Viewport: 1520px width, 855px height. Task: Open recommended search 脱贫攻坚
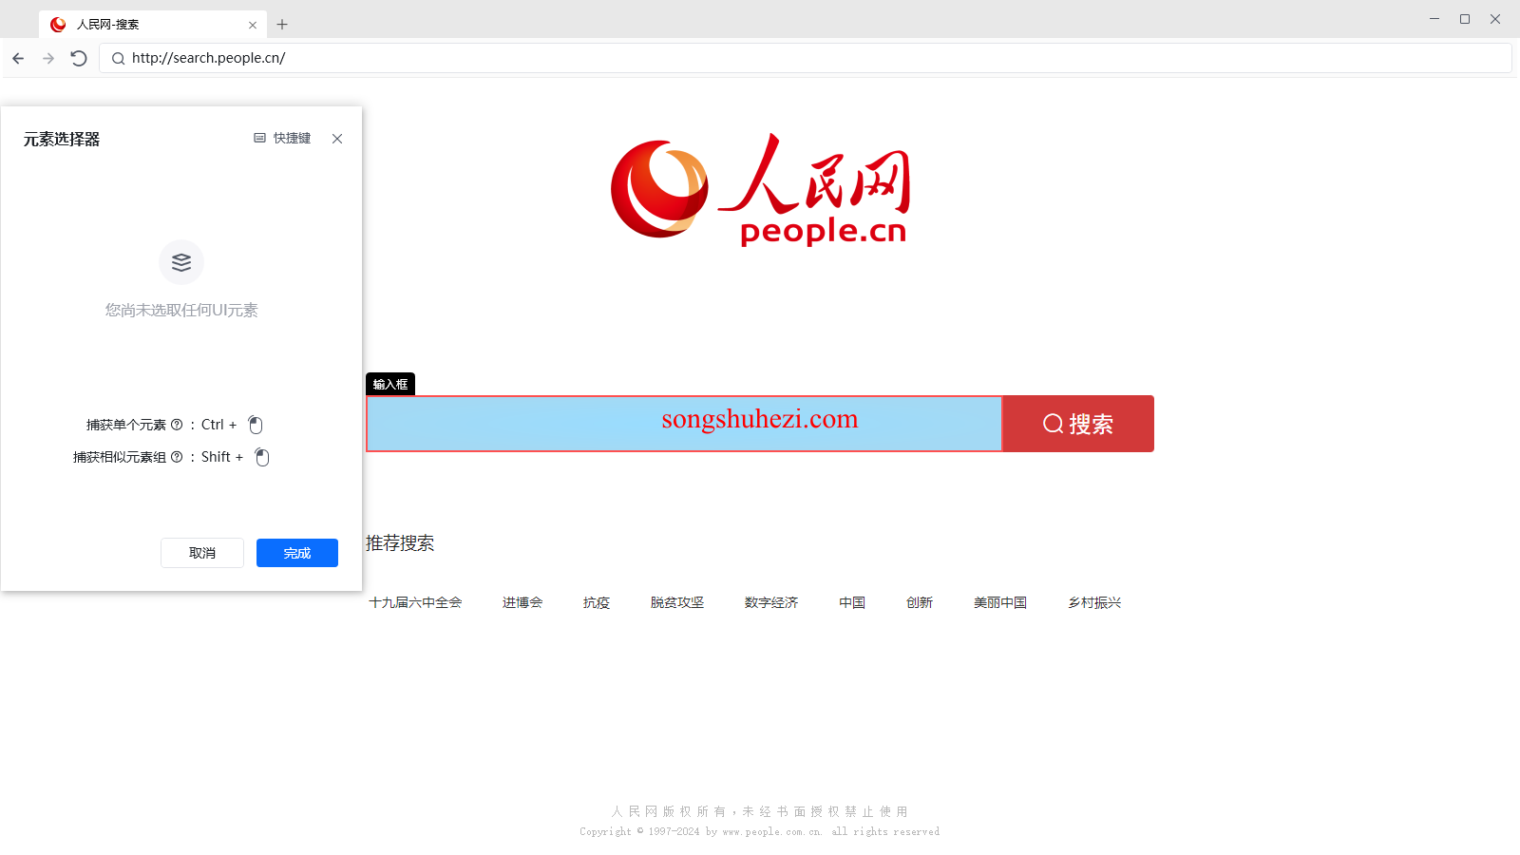(x=677, y=602)
